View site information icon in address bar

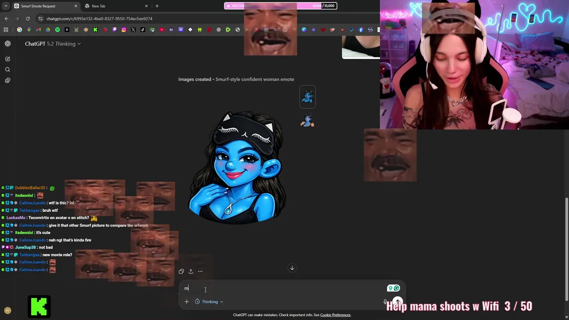pyautogui.click(x=40, y=19)
